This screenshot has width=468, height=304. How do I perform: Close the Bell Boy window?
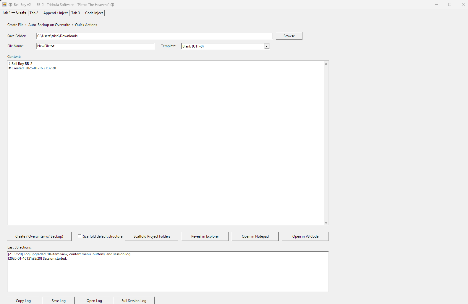point(463,4)
